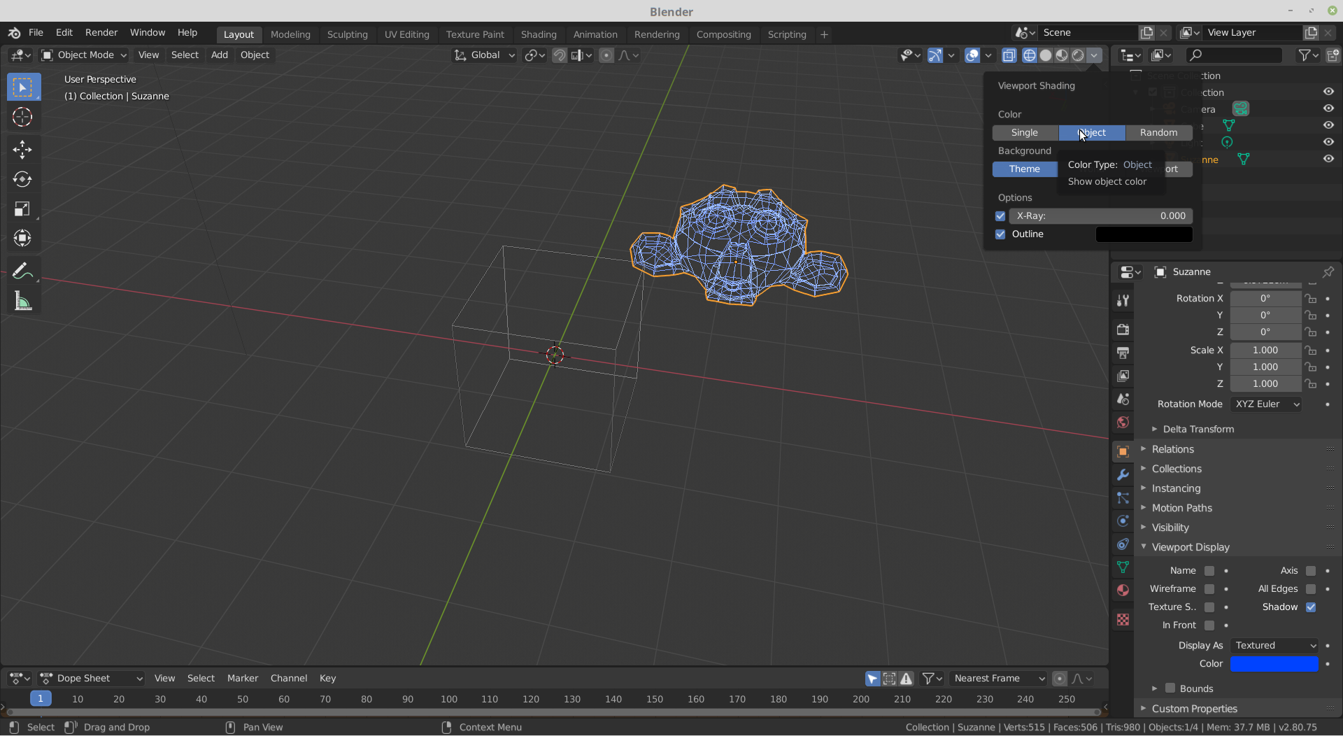
Task: Expand the Motion Paths panel
Action: [x=1182, y=508]
